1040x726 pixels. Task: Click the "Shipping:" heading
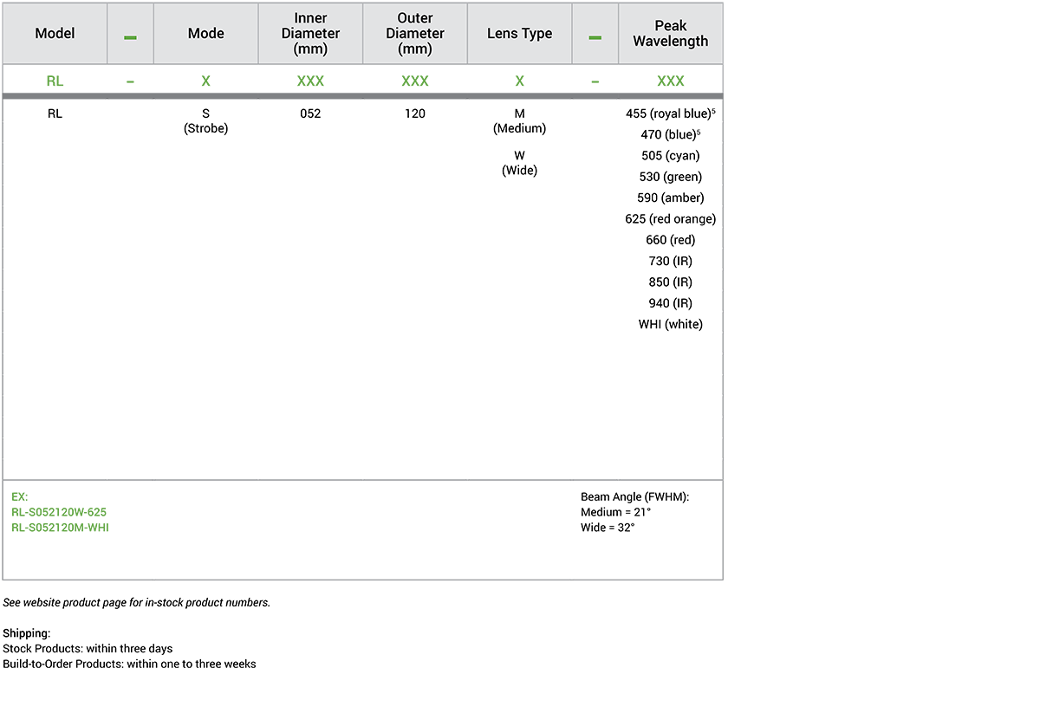(27, 633)
